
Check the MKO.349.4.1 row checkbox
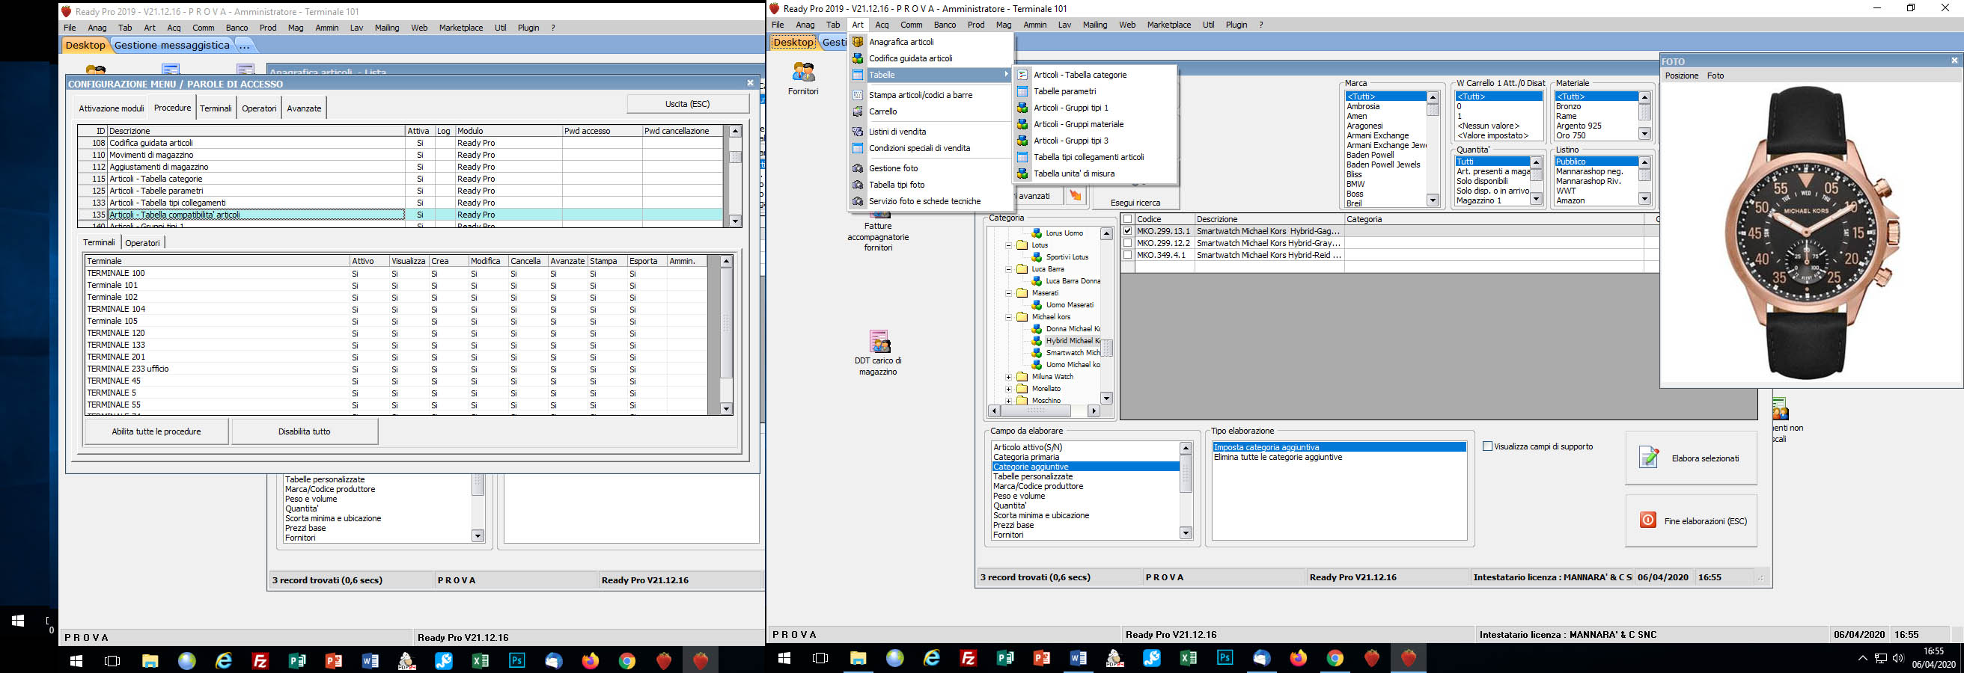[1128, 256]
